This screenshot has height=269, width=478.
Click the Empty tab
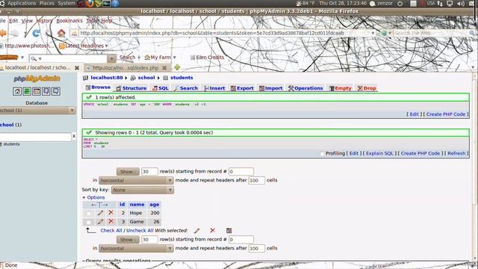341,88
